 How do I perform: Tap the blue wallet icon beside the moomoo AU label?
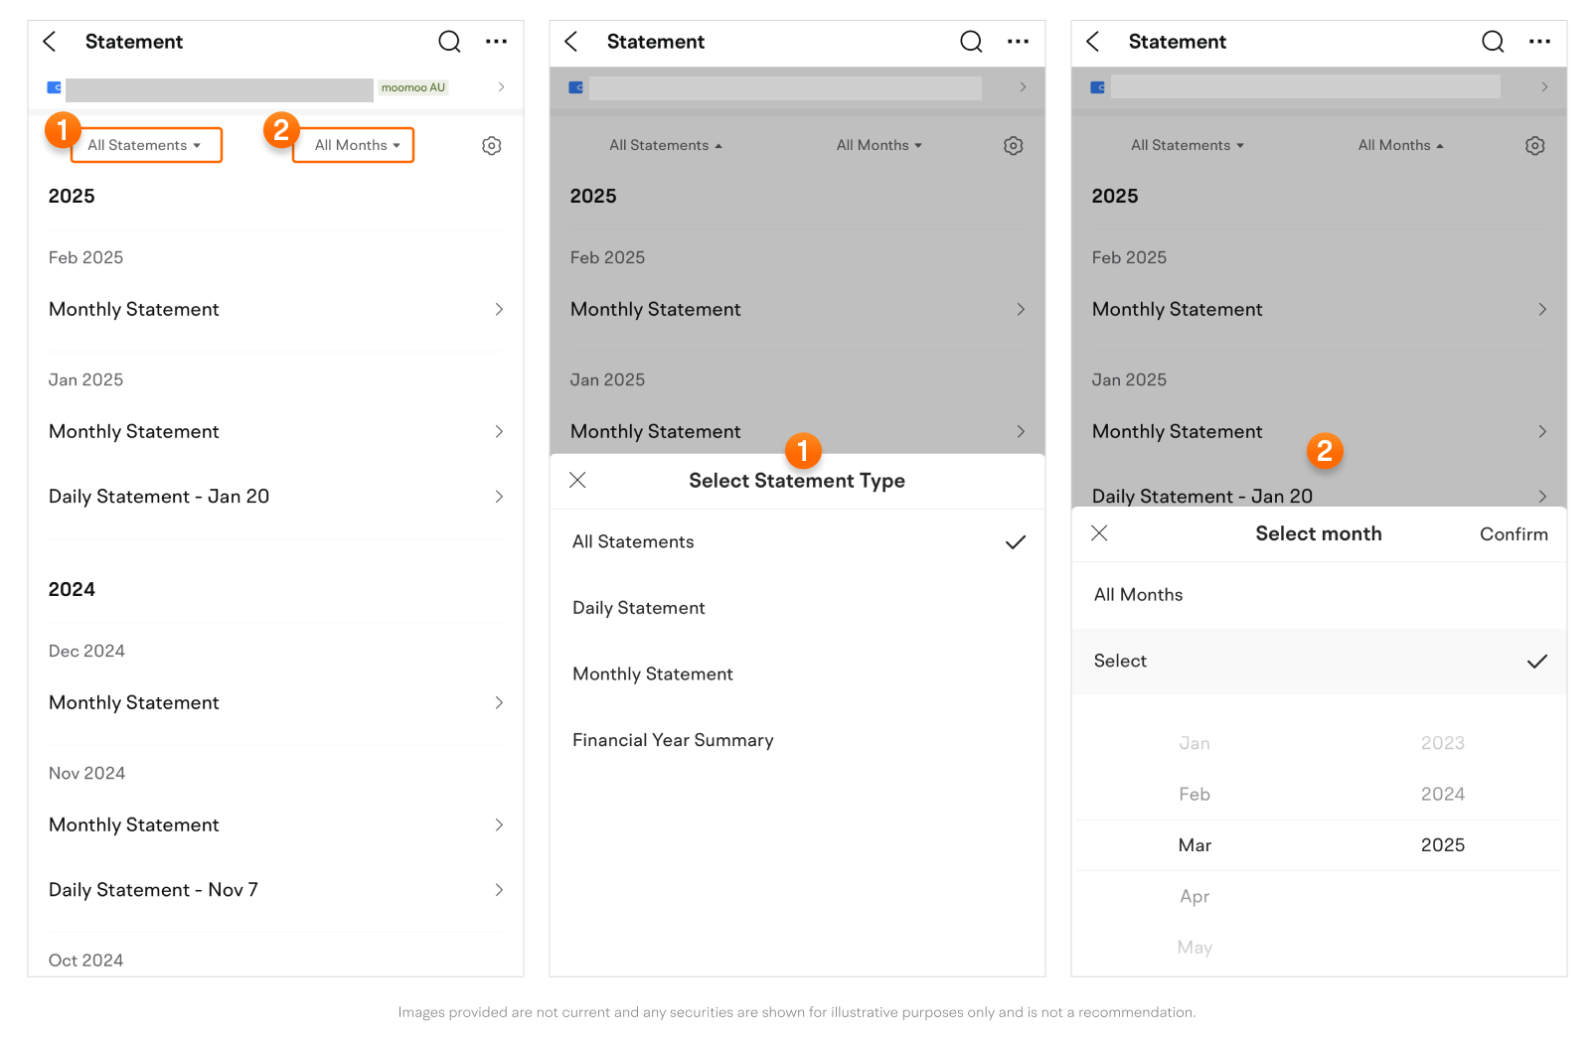[x=55, y=87]
